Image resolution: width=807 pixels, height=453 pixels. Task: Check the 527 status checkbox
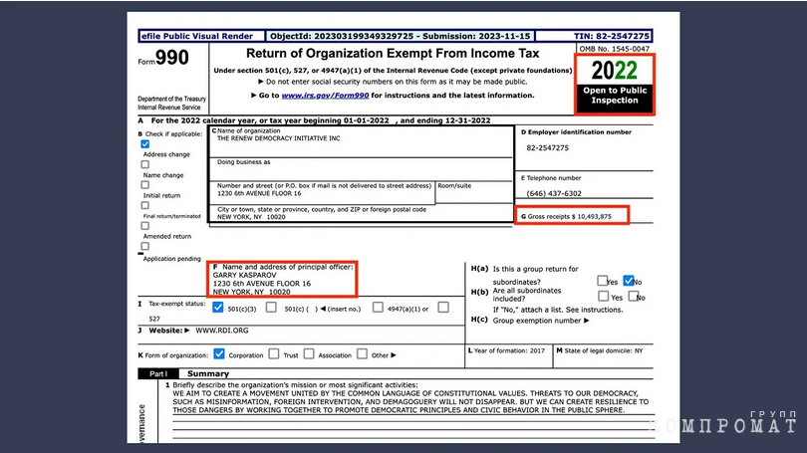point(443,308)
